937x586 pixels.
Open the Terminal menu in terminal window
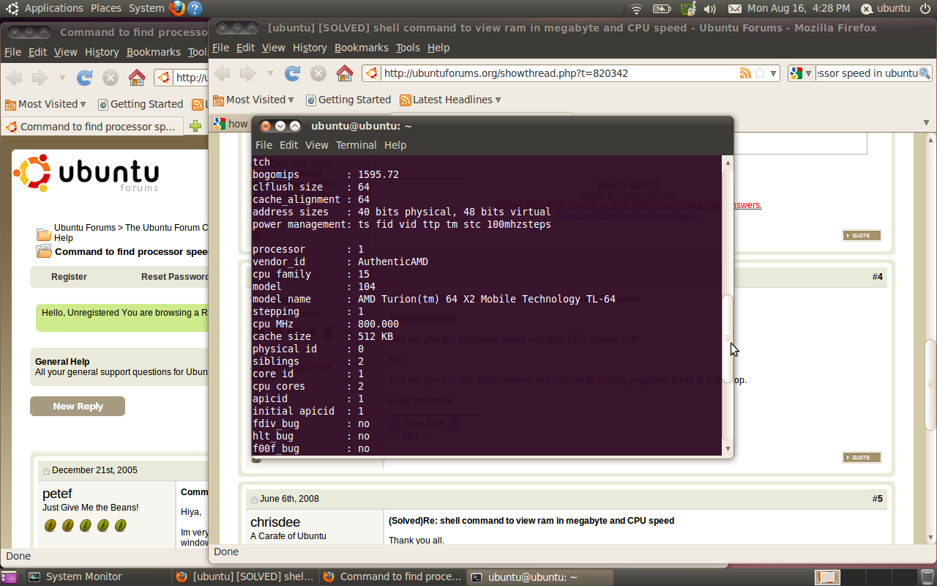[356, 145]
